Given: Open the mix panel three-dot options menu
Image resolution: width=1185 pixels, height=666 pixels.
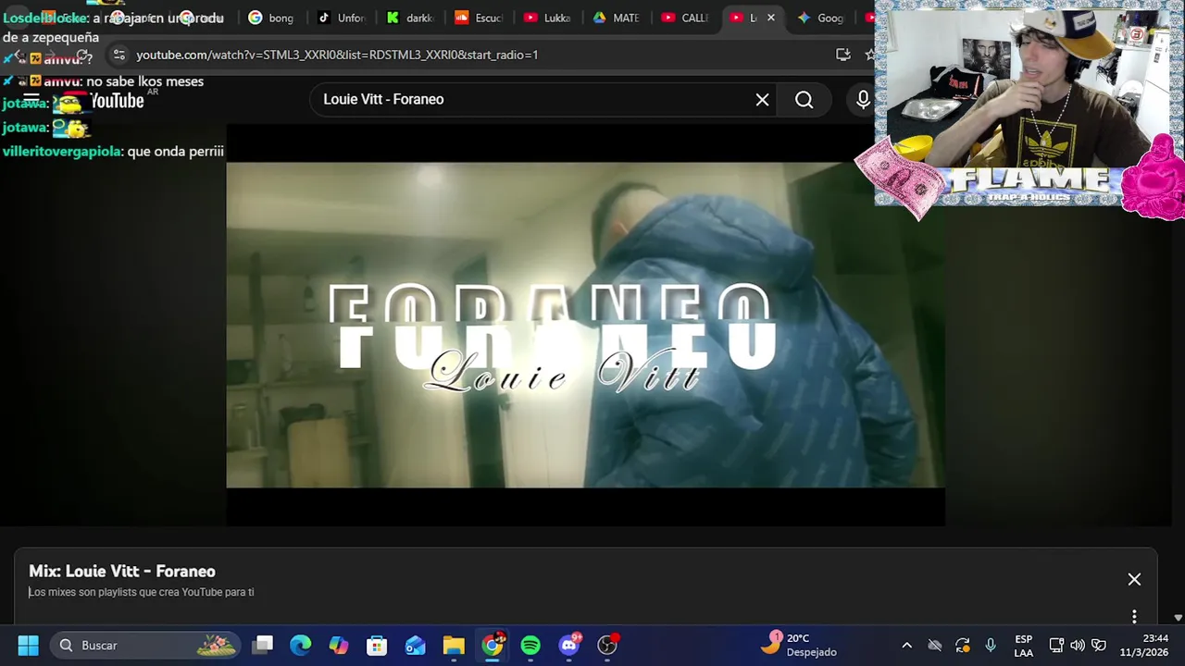Looking at the screenshot, I should tap(1134, 616).
